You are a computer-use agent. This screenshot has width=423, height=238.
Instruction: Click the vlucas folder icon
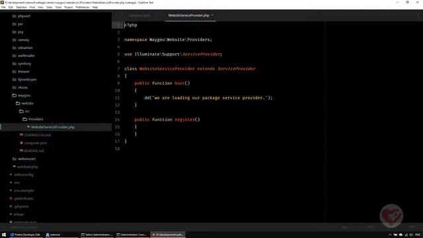coord(15,87)
